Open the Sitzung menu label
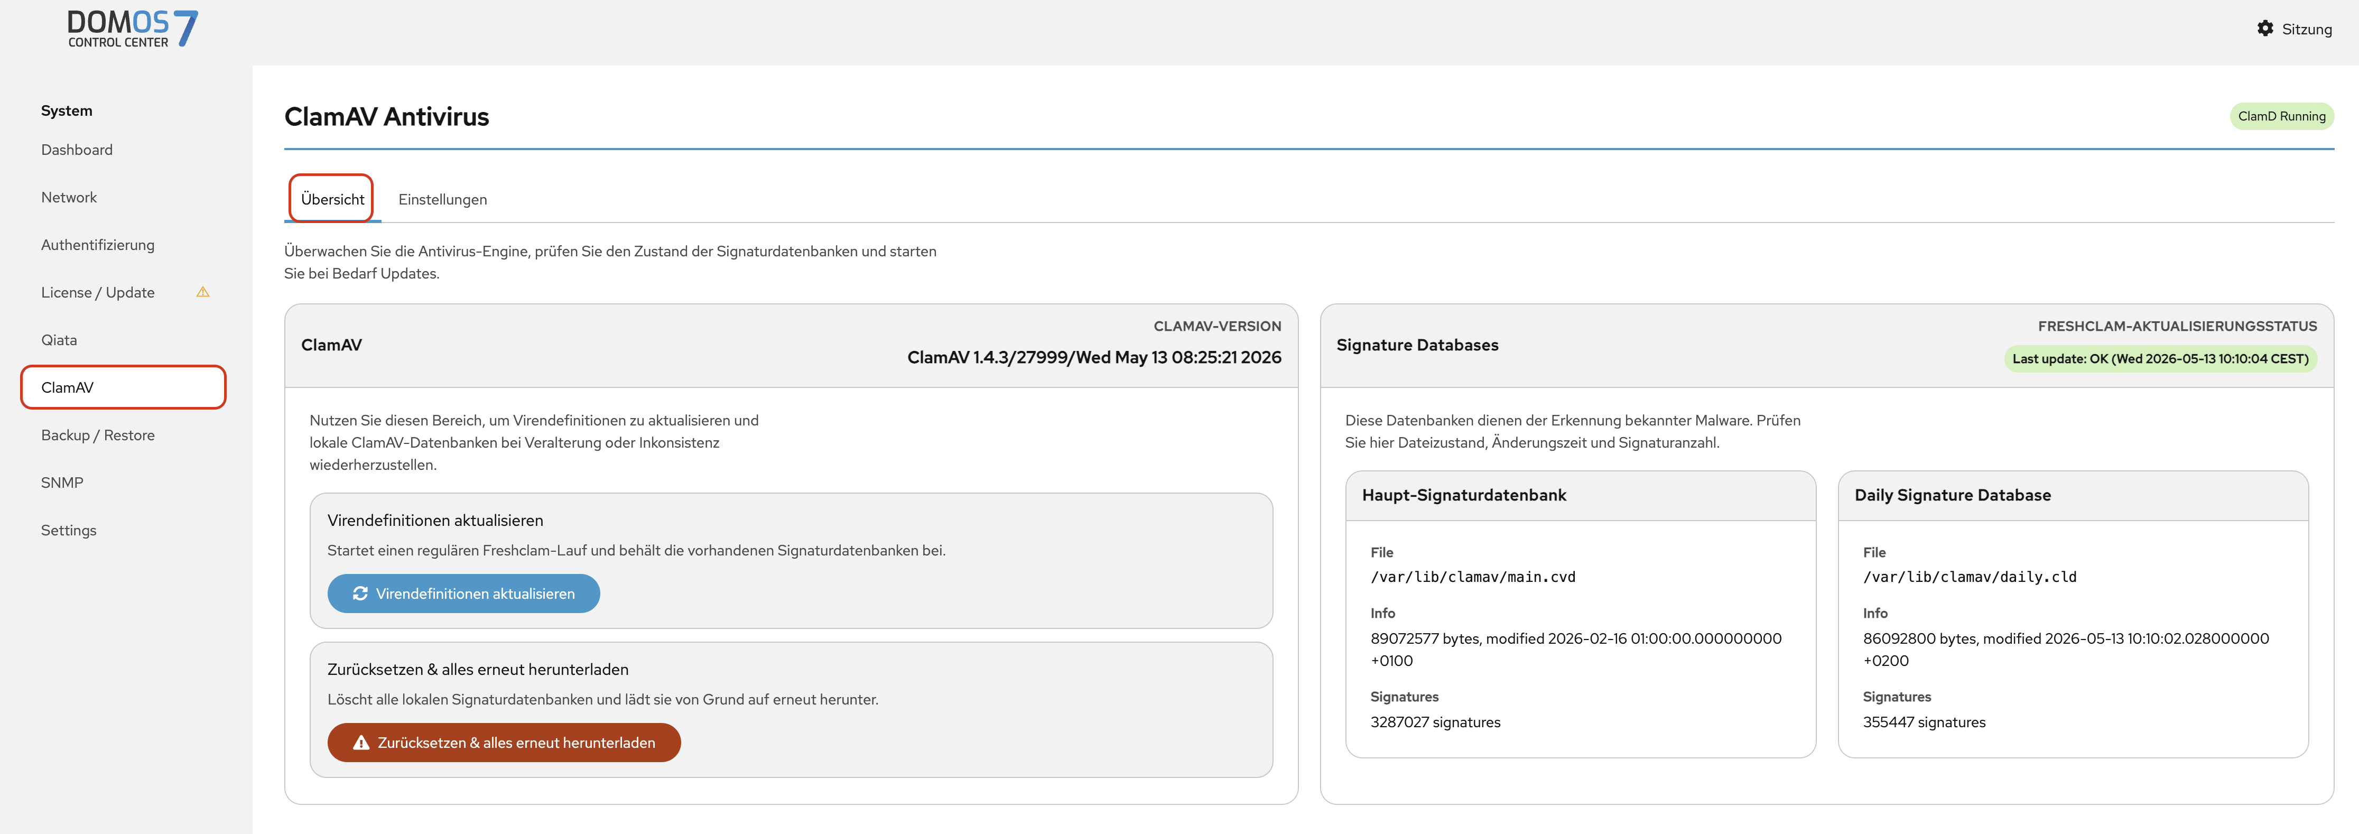This screenshot has width=2359, height=834. pos(2306,29)
